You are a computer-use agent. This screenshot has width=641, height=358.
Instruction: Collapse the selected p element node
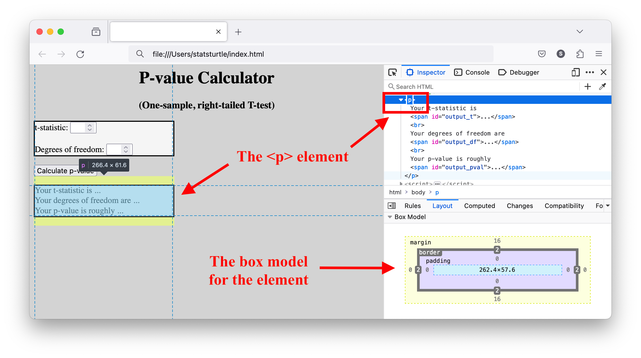(401, 100)
